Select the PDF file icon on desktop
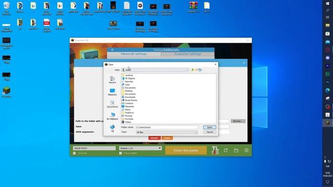The height and width of the screenshot is (187, 333). (x=47, y=25)
